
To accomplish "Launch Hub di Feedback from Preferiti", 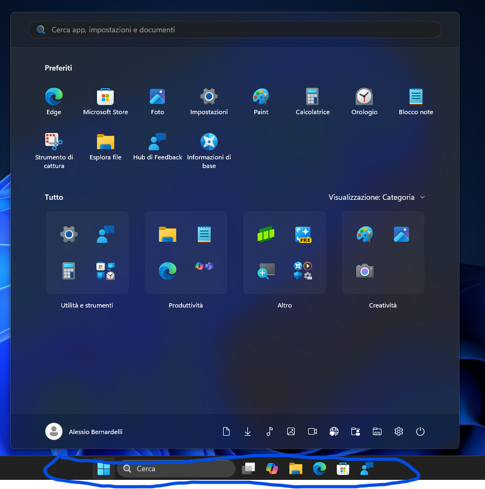I will click(x=157, y=147).
